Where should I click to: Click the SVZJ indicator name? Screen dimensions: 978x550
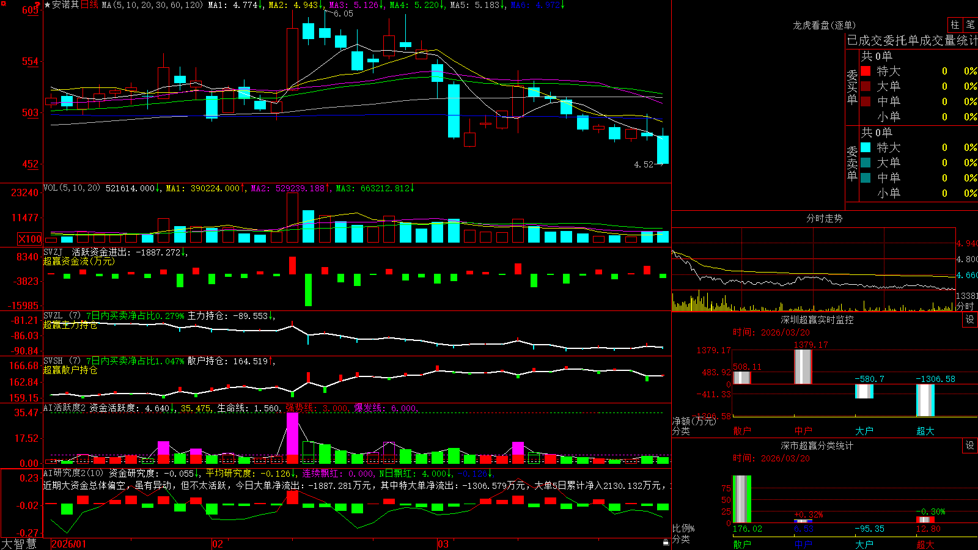coord(53,252)
